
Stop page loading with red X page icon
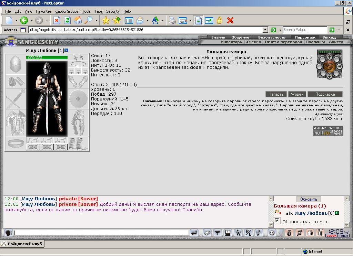(57, 20)
